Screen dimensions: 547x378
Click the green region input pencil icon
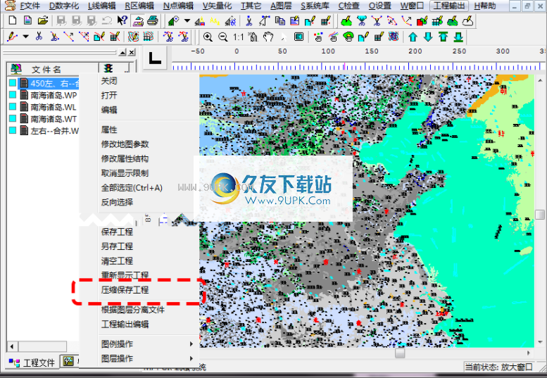click(x=346, y=21)
